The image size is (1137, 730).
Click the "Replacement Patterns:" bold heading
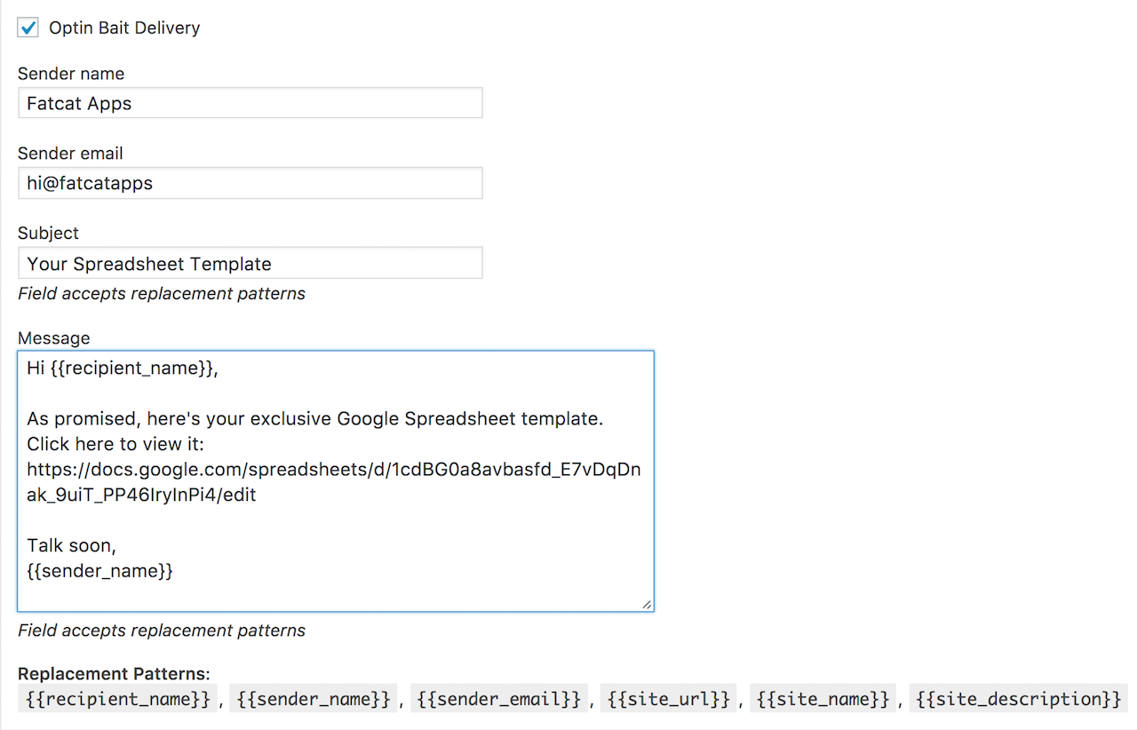coord(113,673)
